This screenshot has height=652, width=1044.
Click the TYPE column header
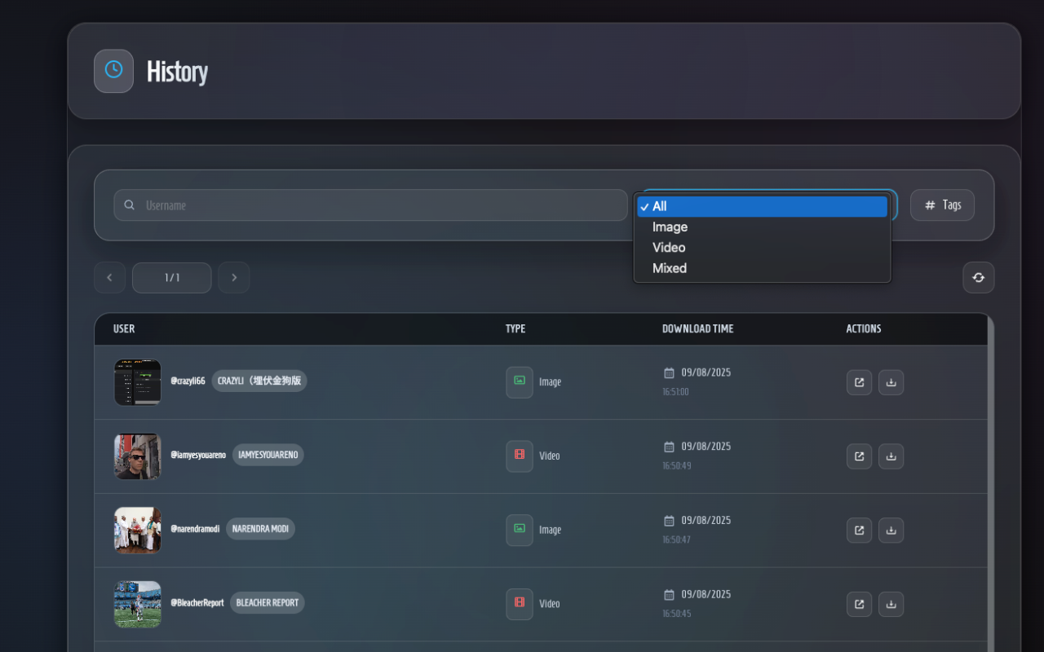click(515, 329)
